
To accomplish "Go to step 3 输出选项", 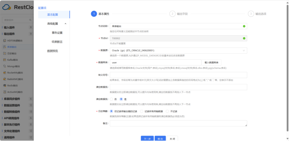I will [257, 14].
